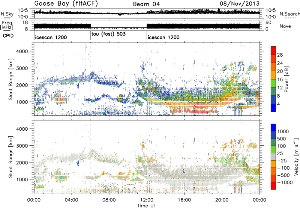Viewport: 300px width, 208px height.
Task: Click the Power [dB] colorbar
Action: pyautogui.click(x=273, y=79)
